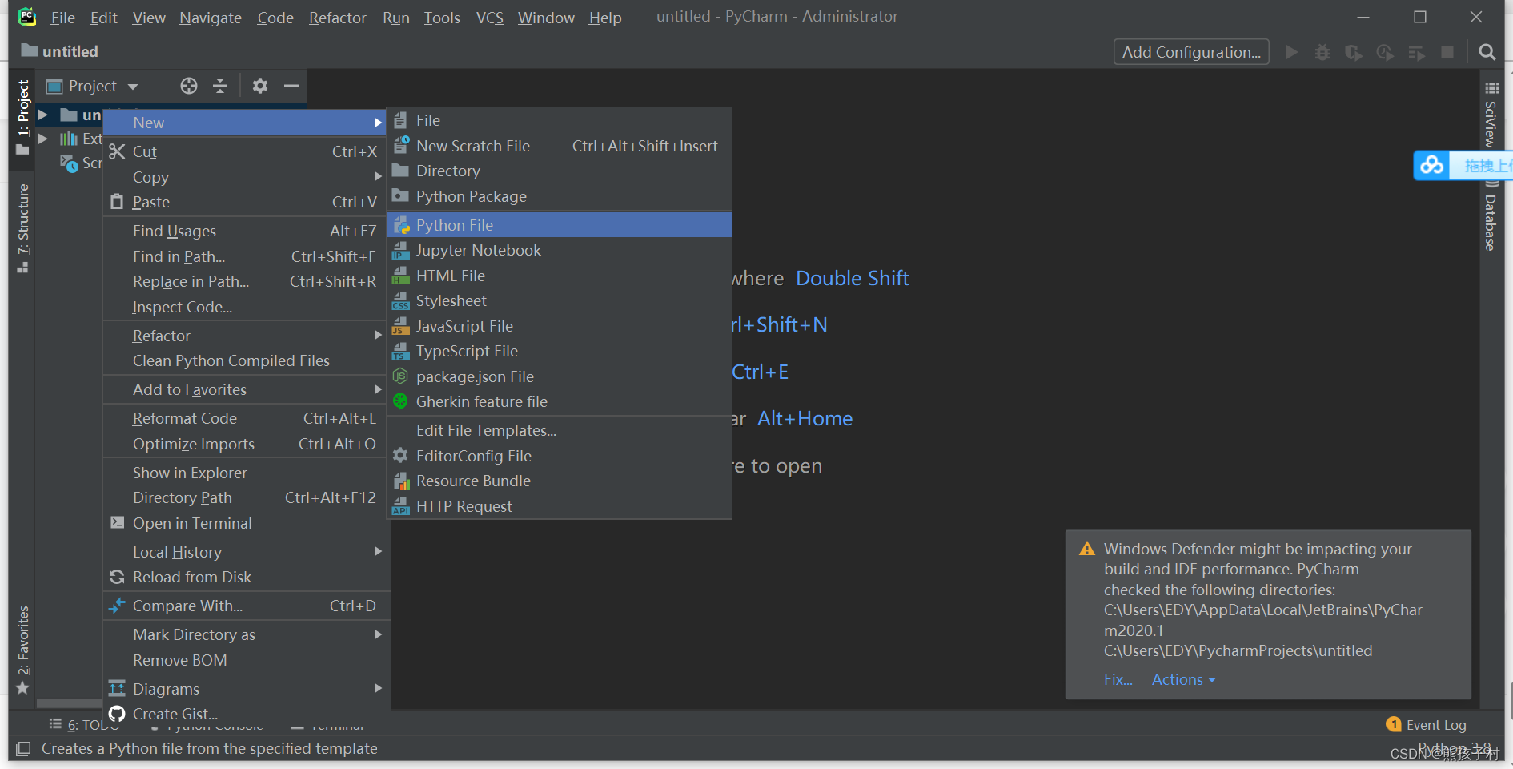Expand the Add to Favorites submenu
Image resolution: width=1513 pixels, height=769 pixels.
coord(247,389)
